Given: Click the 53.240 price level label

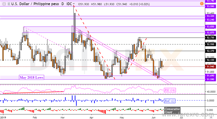Looking at the screenshot, I should click(210, 20).
